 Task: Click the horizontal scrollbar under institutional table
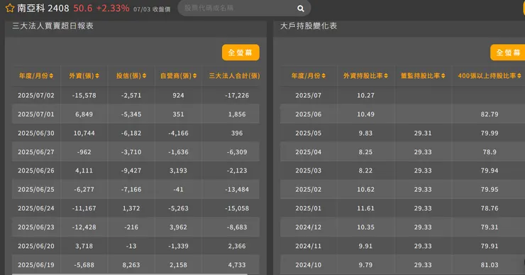pyautogui.click(x=130, y=274)
